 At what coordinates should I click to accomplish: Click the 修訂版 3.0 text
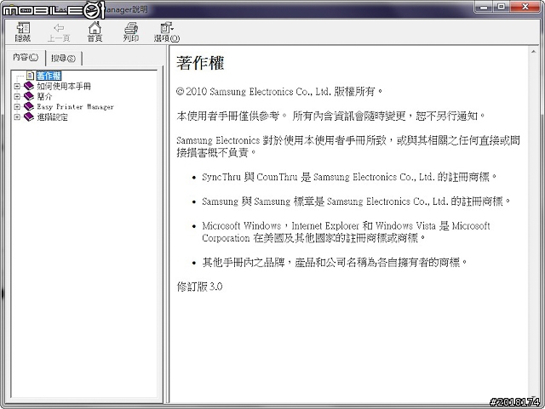[199, 287]
